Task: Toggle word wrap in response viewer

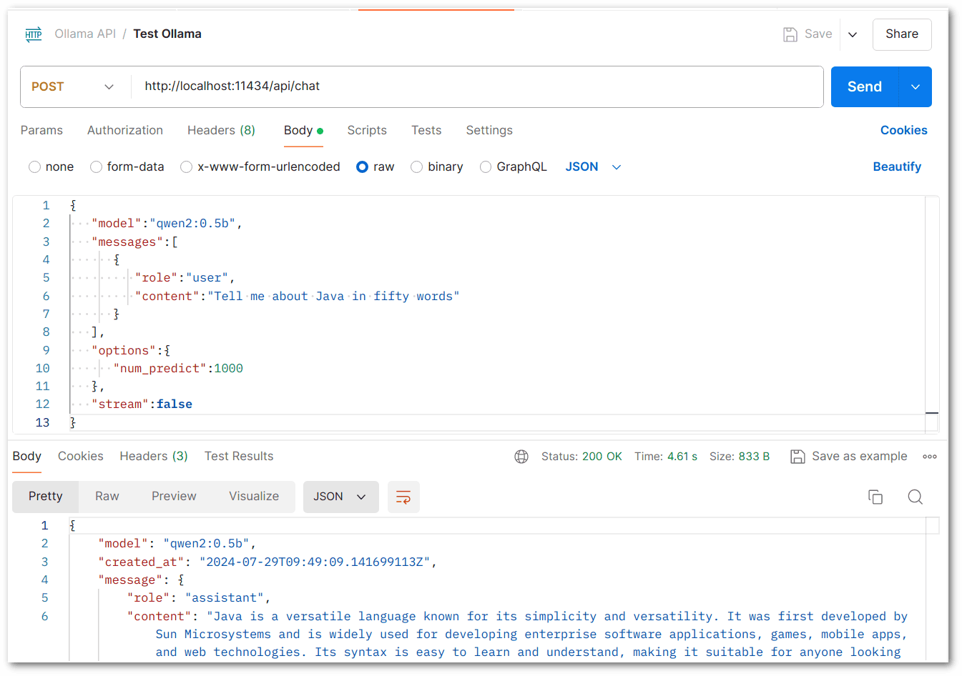Action: (403, 497)
